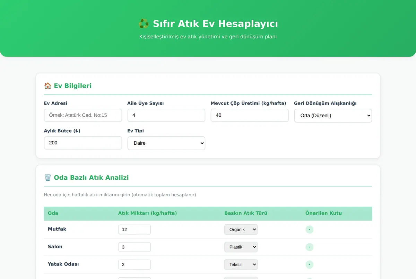This screenshot has height=279, width=416.
Task: Click the trash bin icon beside Oda Bazlı Atık Analizi
Action: (x=48, y=178)
